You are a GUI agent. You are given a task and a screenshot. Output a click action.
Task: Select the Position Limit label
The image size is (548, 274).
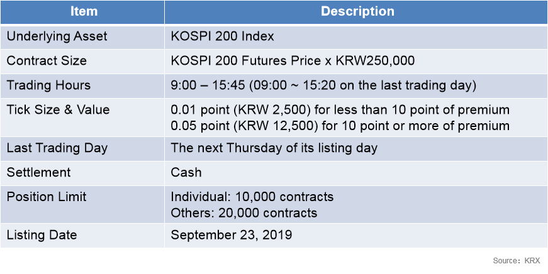(x=47, y=197)
